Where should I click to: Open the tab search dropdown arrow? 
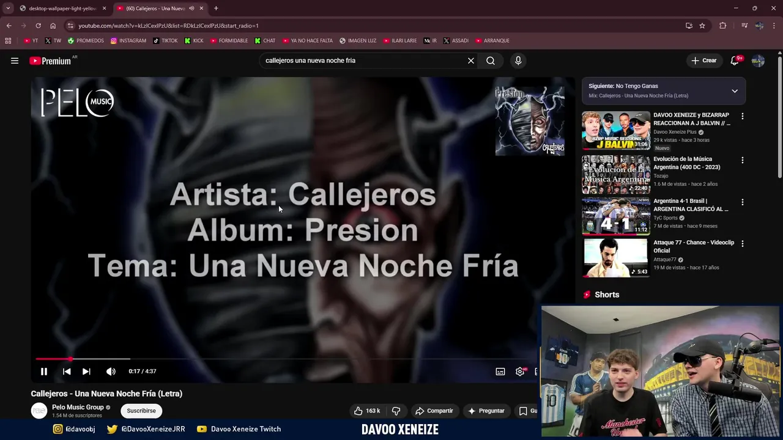7,9
